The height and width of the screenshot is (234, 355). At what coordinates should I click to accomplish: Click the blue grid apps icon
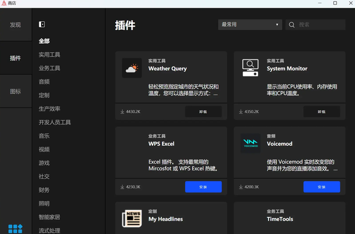tap(15, 228)
